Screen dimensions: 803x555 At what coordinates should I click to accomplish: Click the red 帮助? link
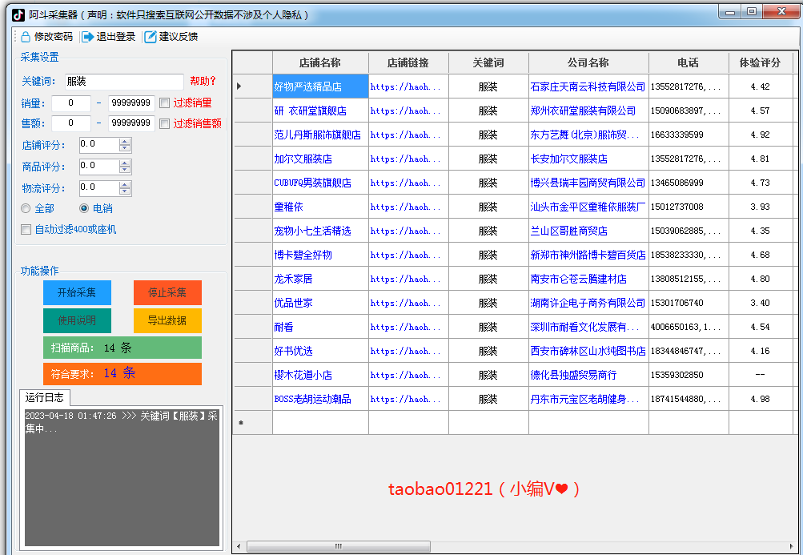click(203, 81)
